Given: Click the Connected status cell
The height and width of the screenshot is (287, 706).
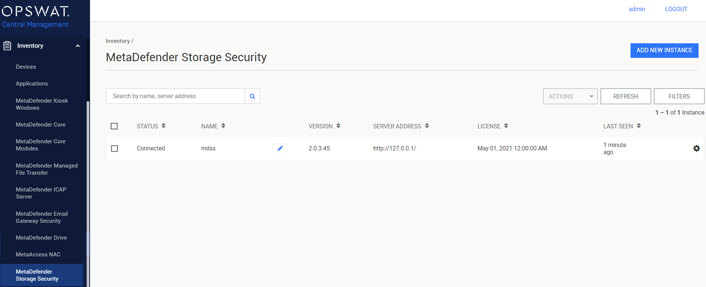Looking at the screenshot, I should click(x=151, y=149).
